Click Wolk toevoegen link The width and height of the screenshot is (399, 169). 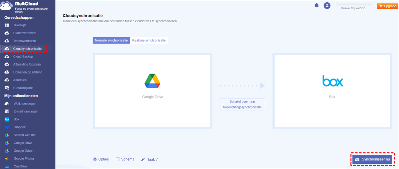pyautogui.click(x=25, y=104)
